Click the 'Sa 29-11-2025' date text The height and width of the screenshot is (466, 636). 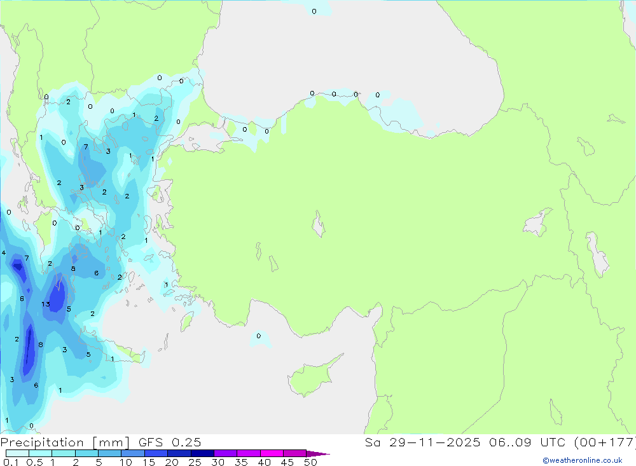pos(423,442)
